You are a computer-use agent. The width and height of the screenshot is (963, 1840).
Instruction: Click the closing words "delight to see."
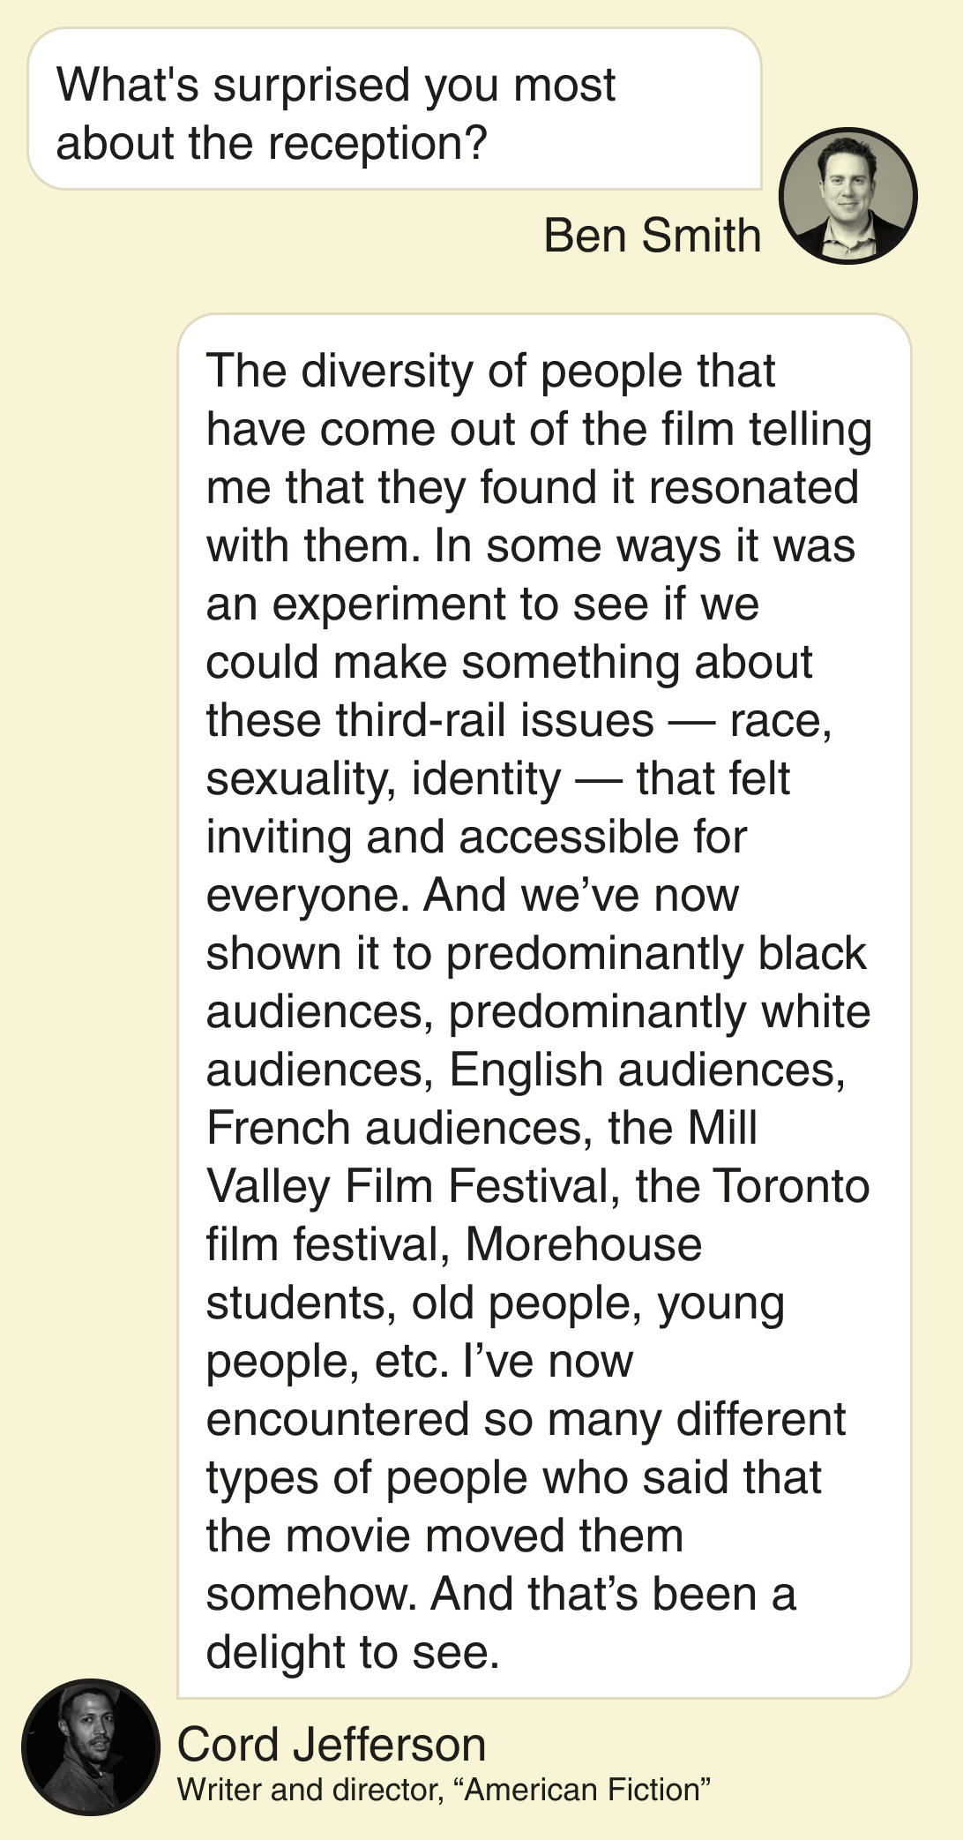(353, 1652)
